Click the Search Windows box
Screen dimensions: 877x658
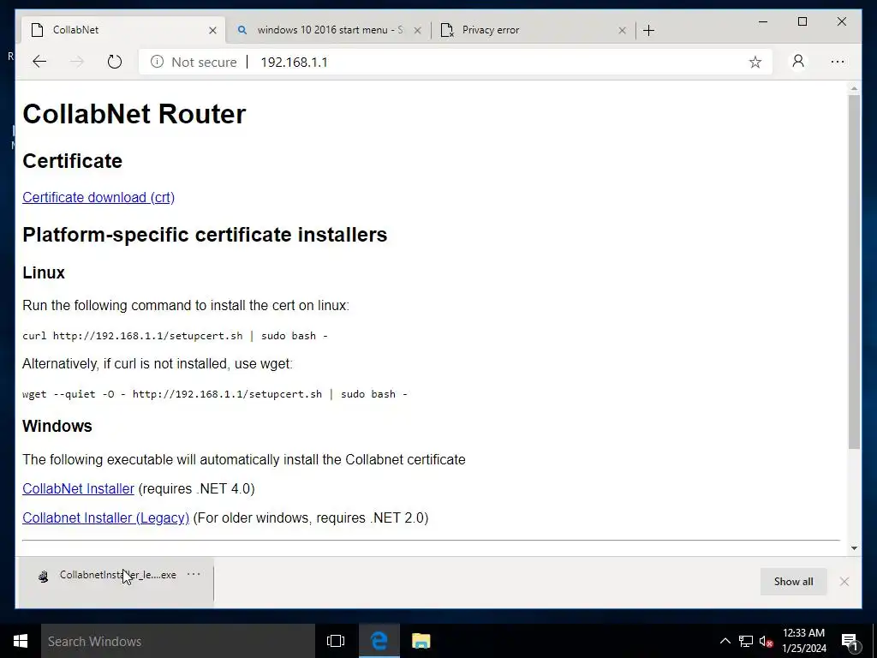click(x=178, y=641)
